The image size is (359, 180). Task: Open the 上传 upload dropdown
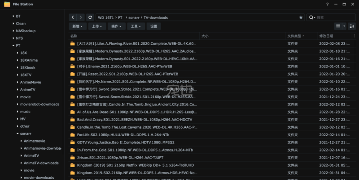97,26
